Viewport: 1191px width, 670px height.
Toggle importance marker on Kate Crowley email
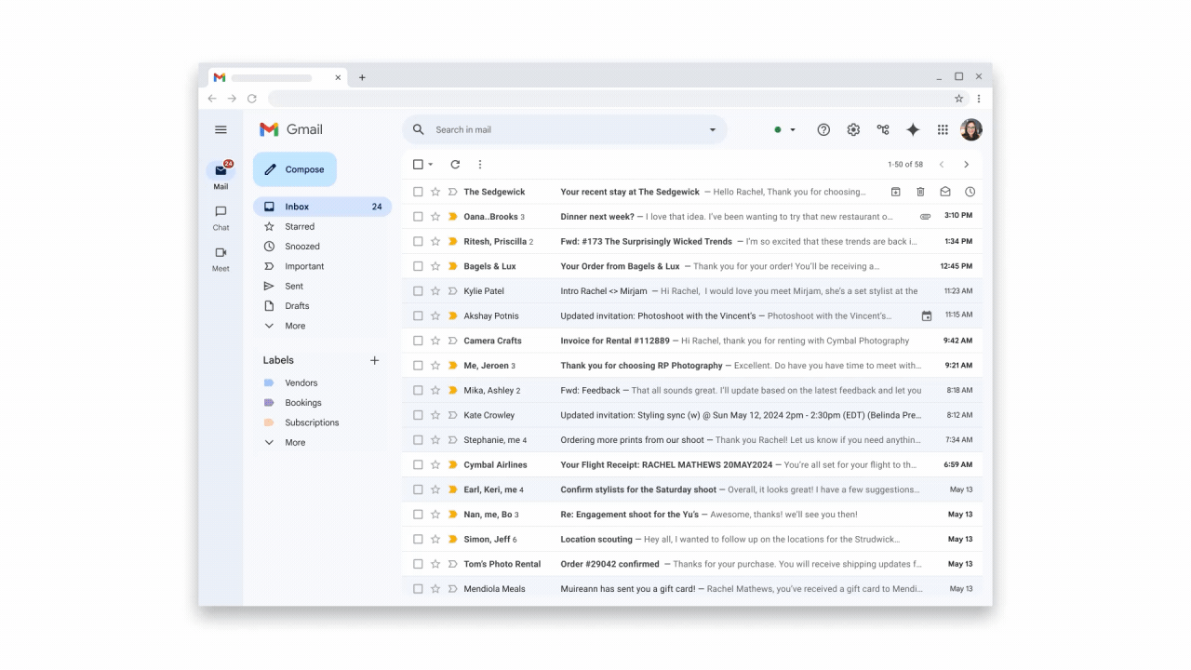pos(452,415)
